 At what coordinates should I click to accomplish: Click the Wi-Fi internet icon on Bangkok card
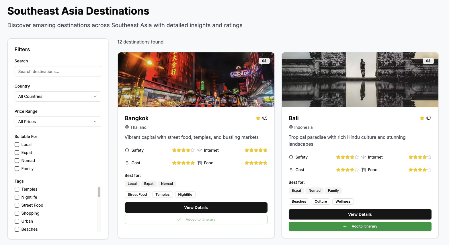(x=199, y=150)
